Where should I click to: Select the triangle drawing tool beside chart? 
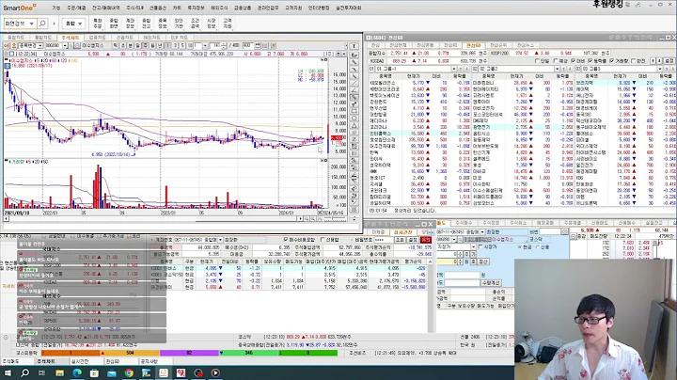point(354,125)
